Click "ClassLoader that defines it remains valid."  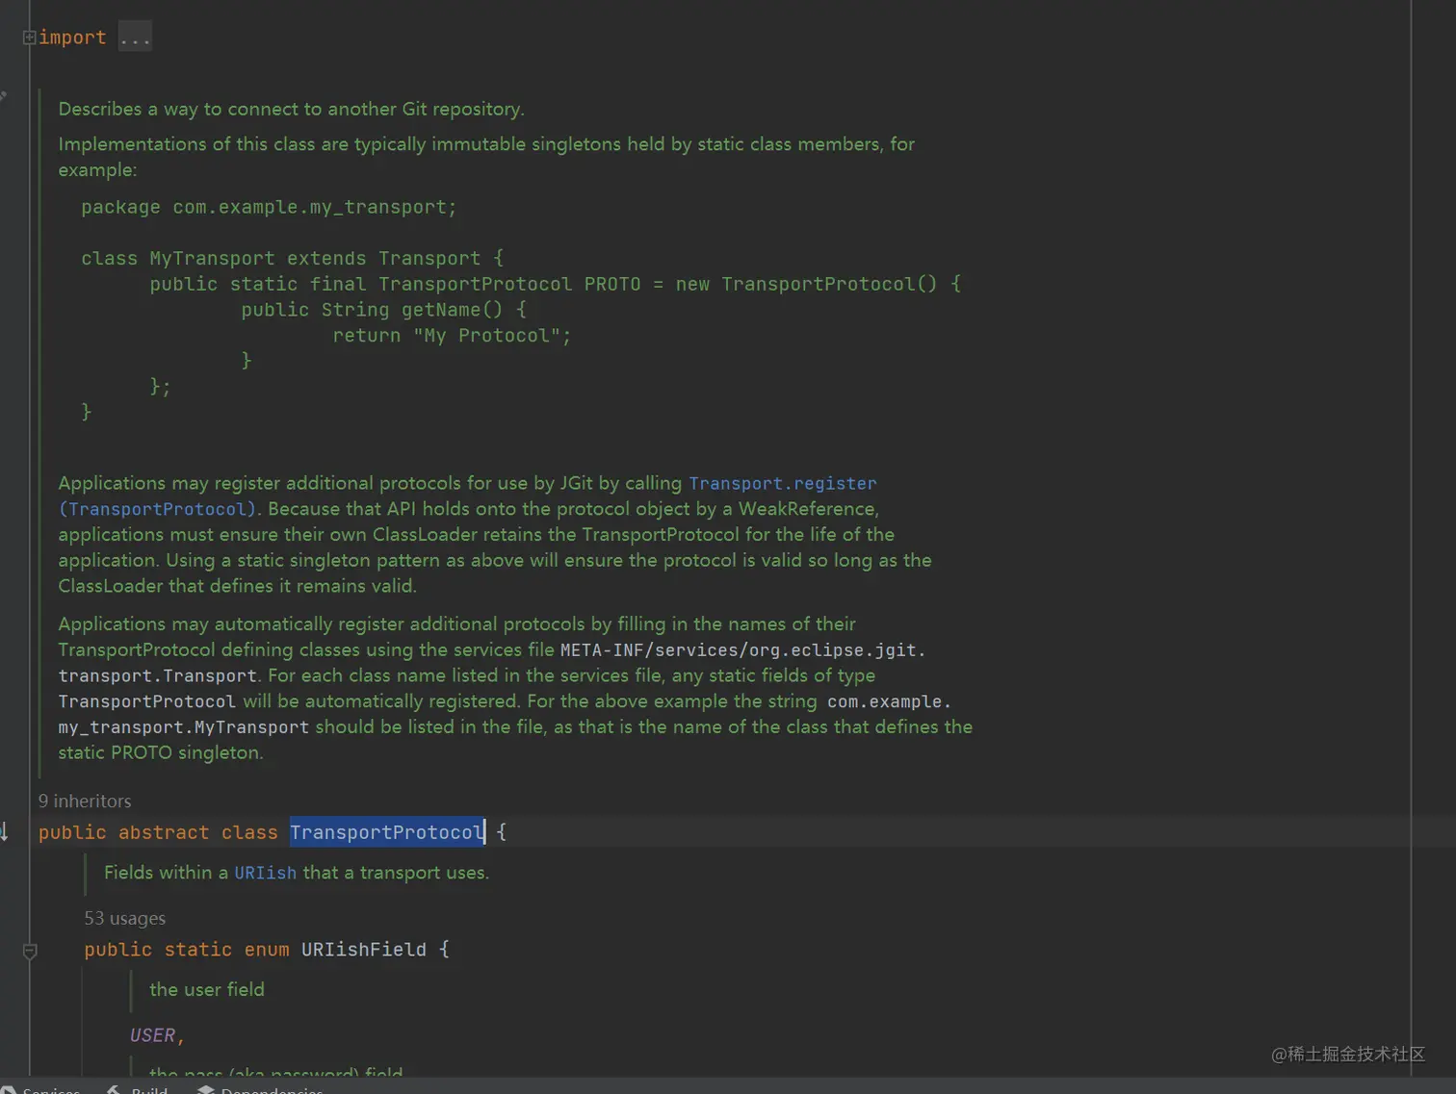tap(237, 586)
